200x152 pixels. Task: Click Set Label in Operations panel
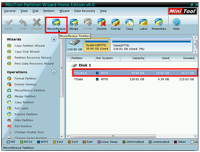tap(18, 108)
